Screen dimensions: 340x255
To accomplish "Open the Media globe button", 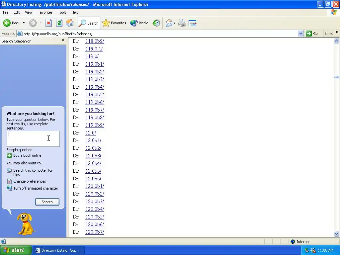I will click(139, 23).
